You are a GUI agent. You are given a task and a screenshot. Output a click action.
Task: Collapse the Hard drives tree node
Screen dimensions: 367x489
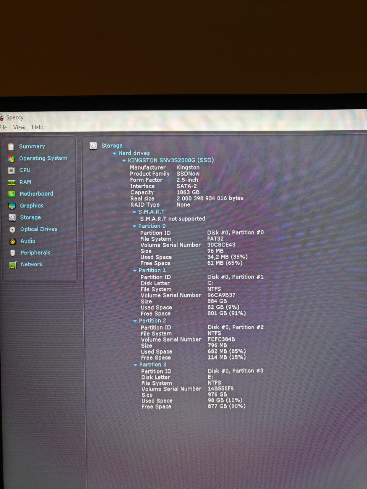pyautogui.click(x=114, y=154)
